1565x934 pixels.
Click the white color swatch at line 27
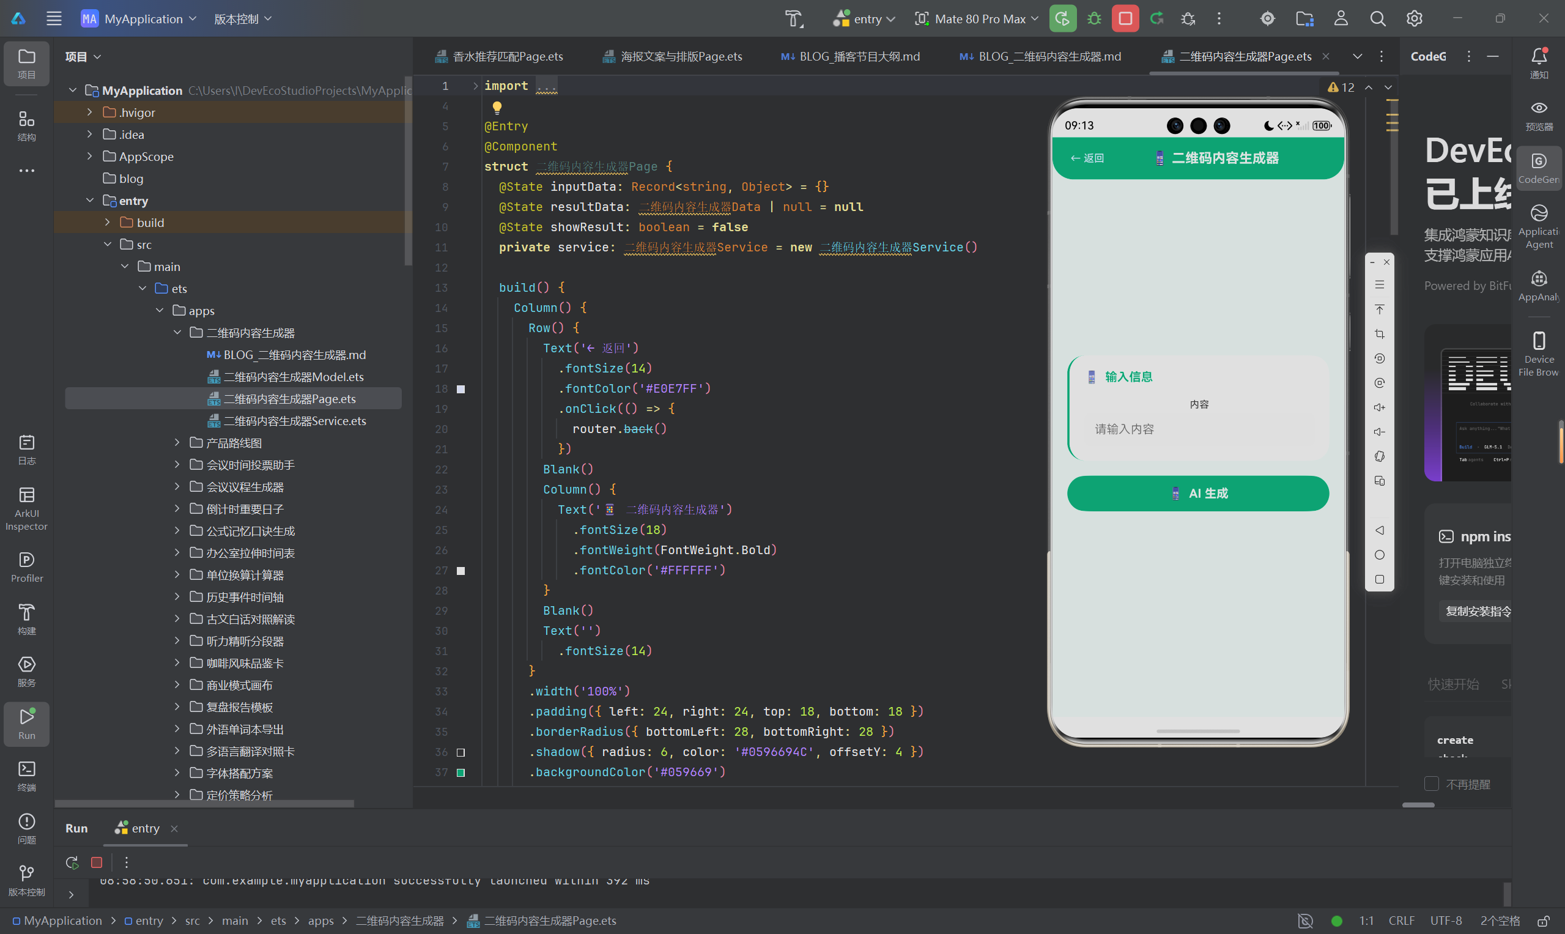(x=461, y=571)
